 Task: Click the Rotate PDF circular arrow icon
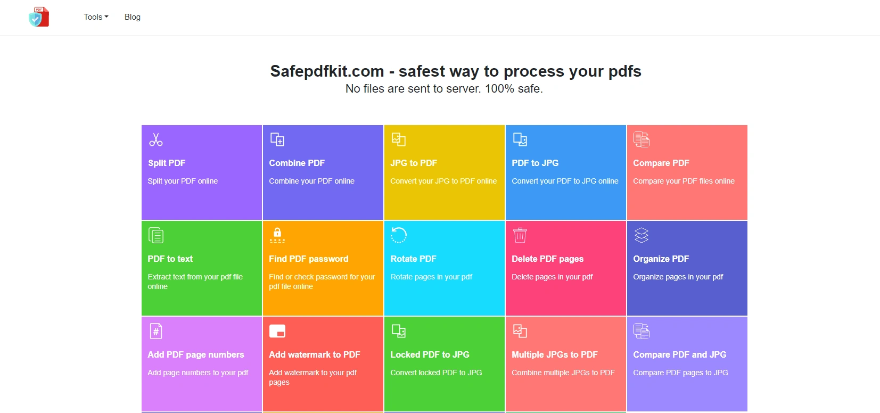(x=399, y=235)
